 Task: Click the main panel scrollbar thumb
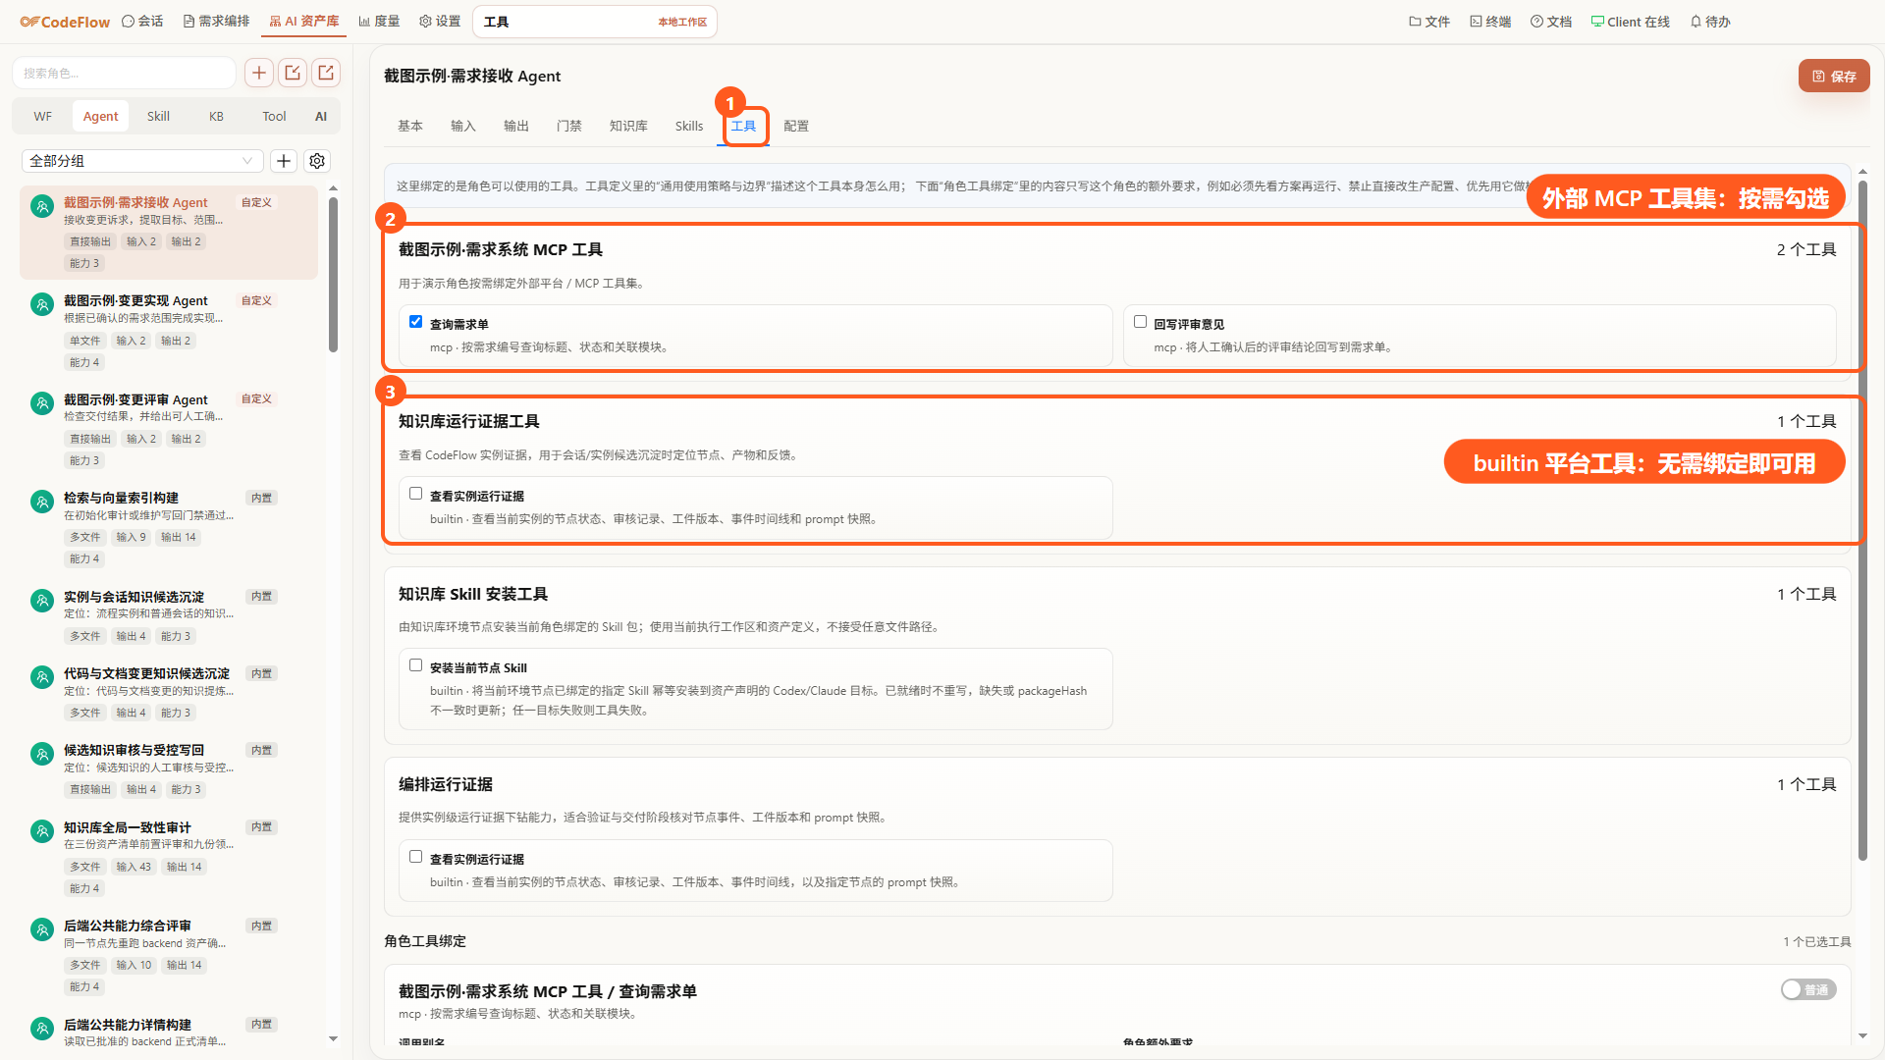1862,520
